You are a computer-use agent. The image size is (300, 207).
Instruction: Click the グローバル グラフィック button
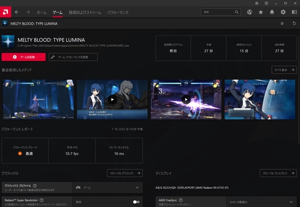point(125,173)
